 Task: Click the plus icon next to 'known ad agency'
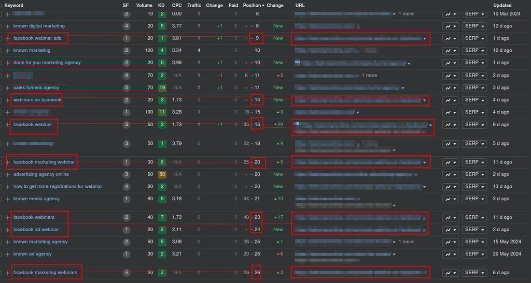pyautogui.click(x=7, y=255)
